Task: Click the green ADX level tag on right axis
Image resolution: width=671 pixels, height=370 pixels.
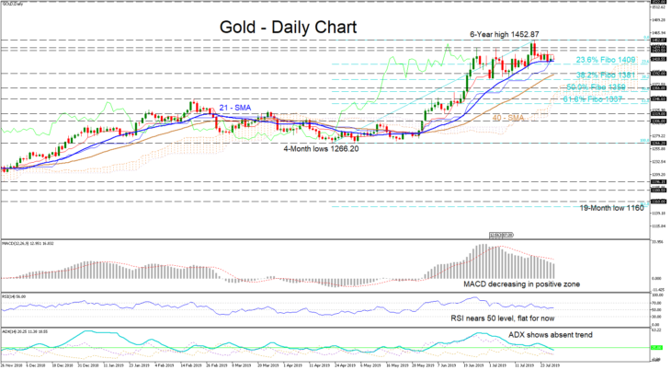Action: 656,348
